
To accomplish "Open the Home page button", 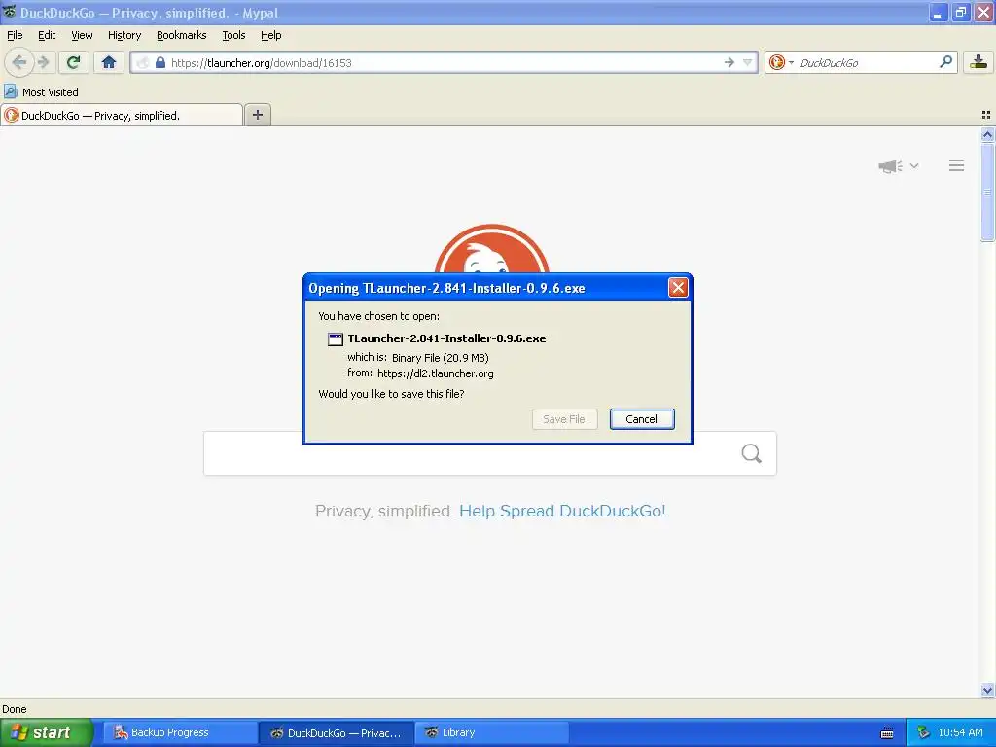I will (109, 62).
